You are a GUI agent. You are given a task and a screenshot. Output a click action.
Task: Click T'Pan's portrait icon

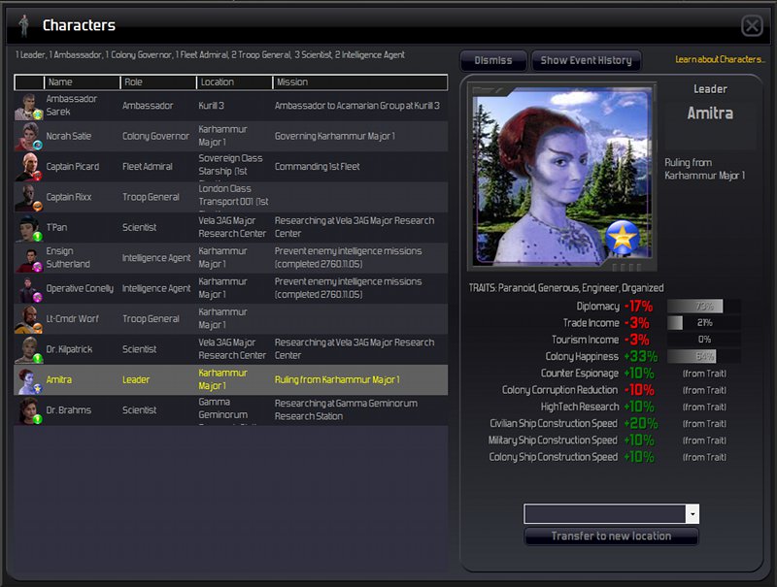pos(29,228)
